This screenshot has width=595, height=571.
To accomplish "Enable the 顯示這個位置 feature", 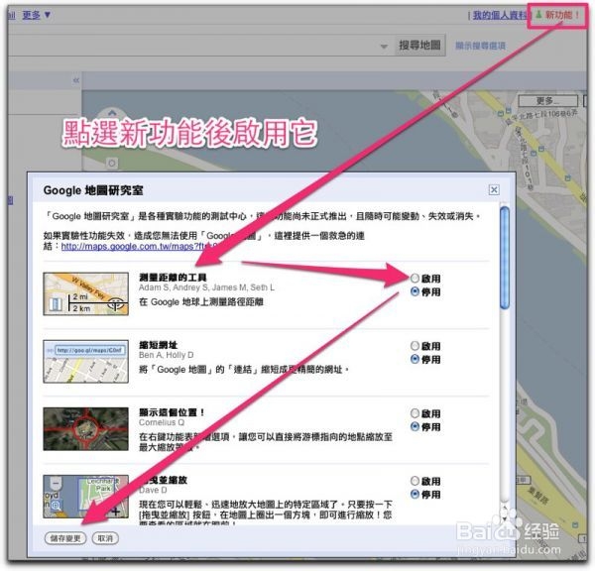I will 415,413.
